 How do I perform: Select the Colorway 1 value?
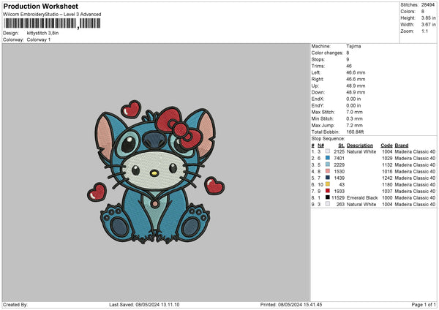click(39, 39)
